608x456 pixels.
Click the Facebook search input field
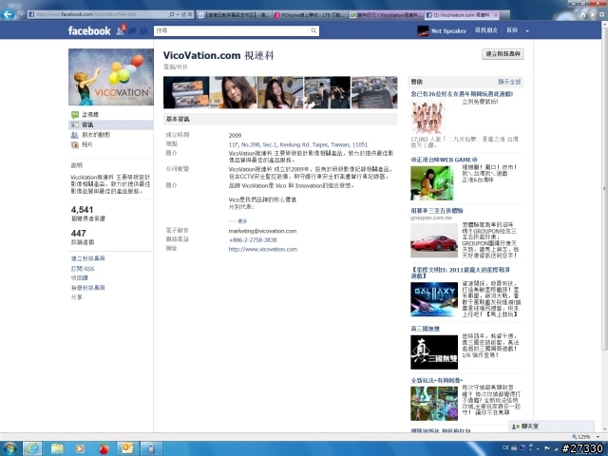232,30
